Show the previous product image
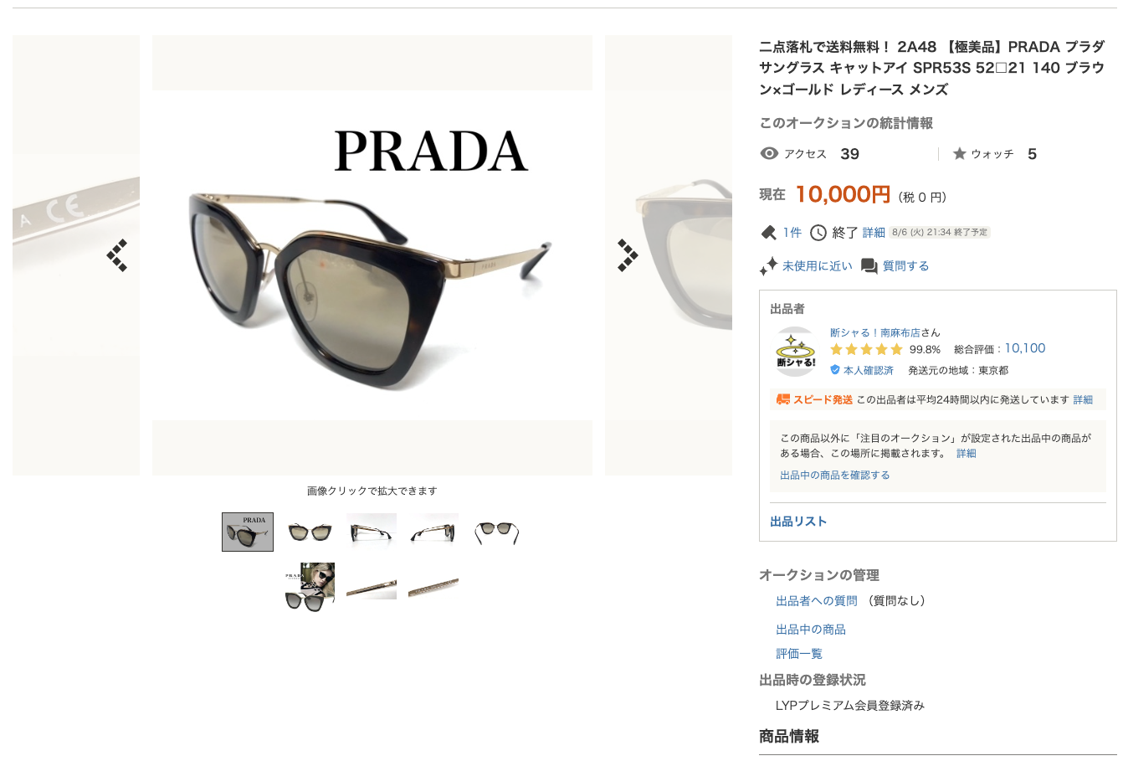1123x761 pixels. (x=117, y=255)
